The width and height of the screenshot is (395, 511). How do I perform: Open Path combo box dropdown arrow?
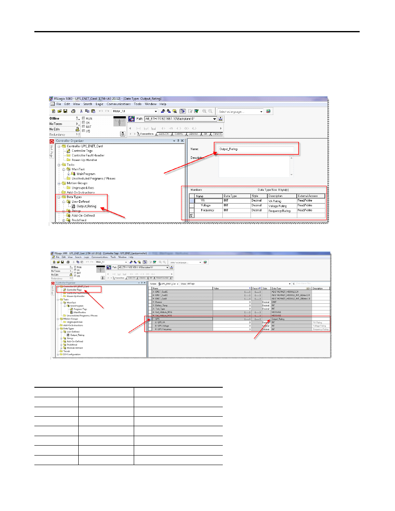[x=214, y=119]
